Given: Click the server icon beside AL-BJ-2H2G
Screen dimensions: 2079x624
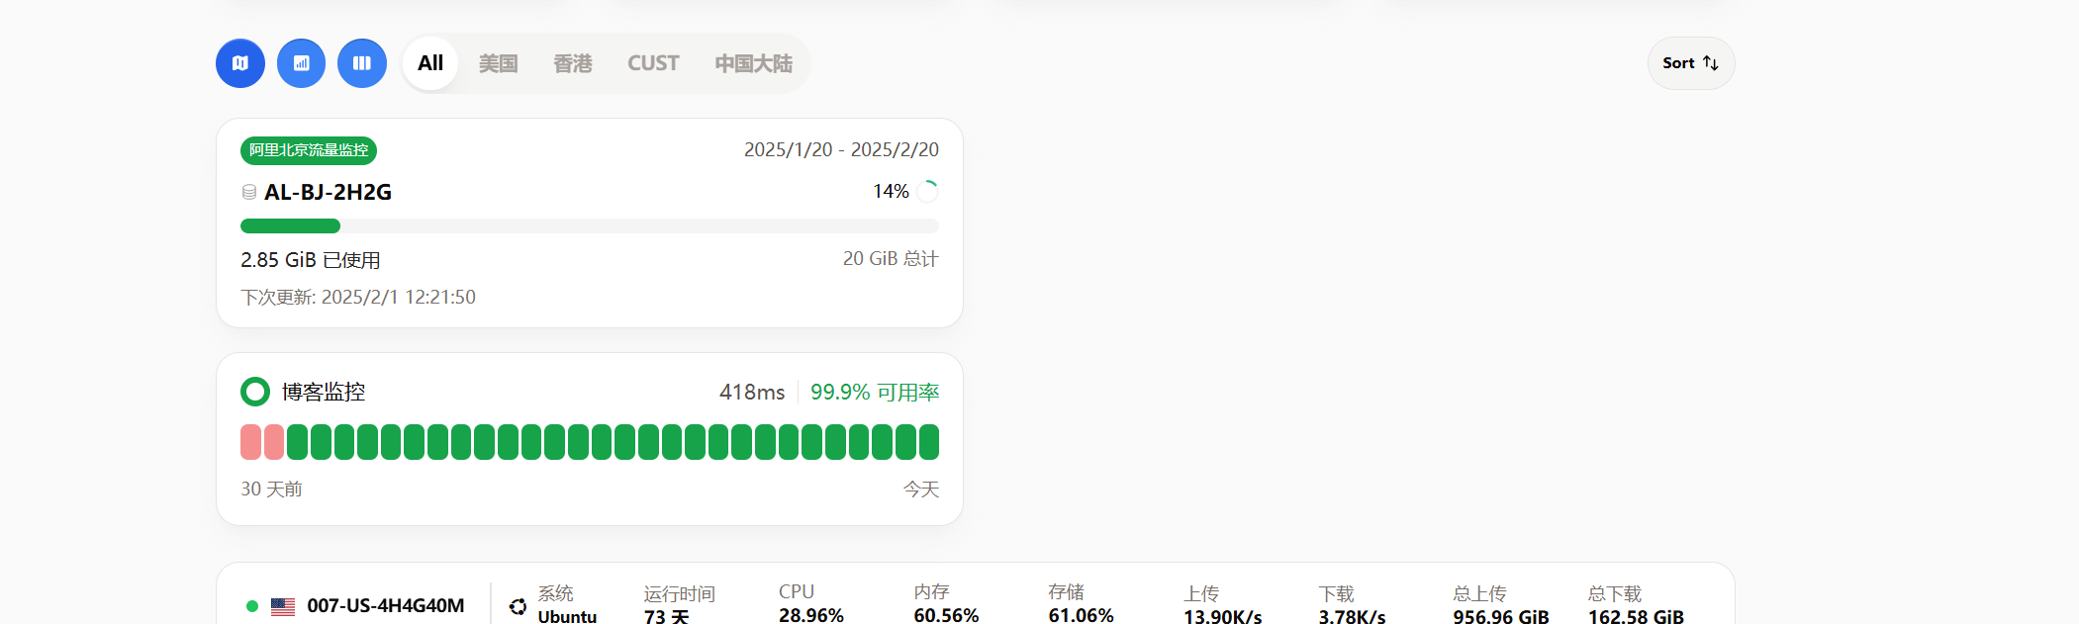Looking at the screenshot, I should tap(249, 192).
